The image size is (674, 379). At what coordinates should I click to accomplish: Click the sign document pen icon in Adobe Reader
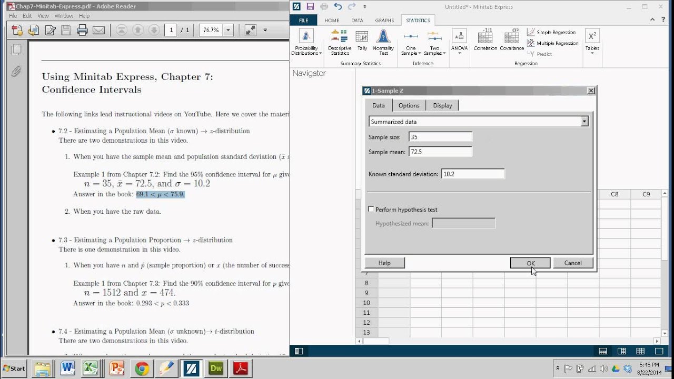click(x=50, y=30)
